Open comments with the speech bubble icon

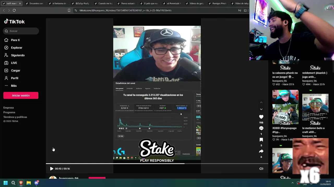[x=261, y=128]
